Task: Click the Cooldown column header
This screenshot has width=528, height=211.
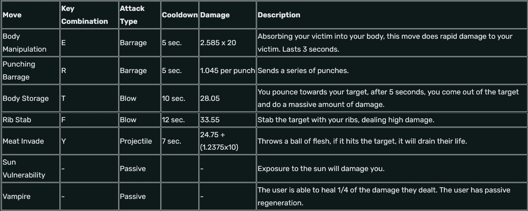Action: [x=180, y=15]
